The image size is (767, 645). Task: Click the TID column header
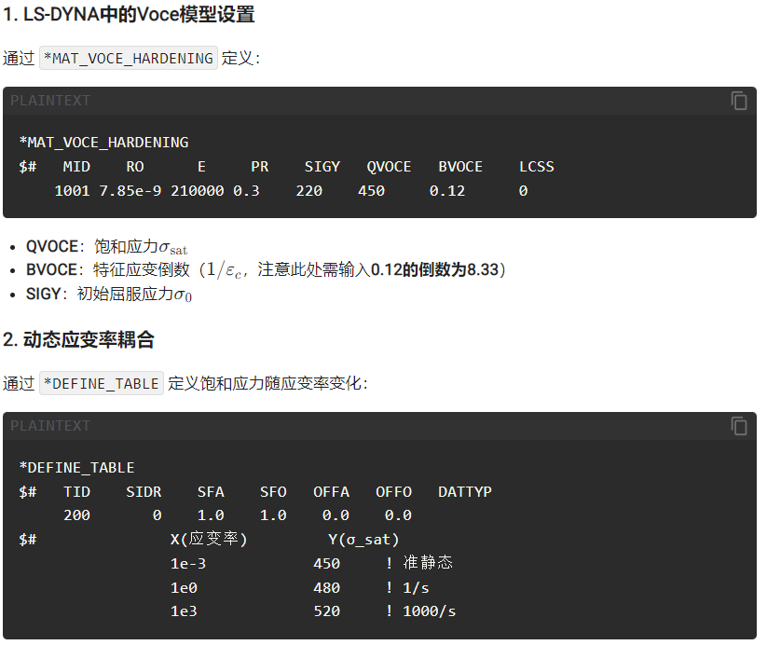tap(76, 492)
